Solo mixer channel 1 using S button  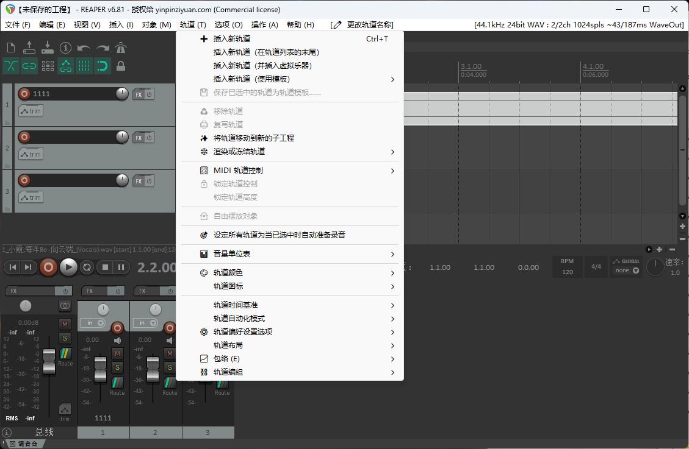point(118,367)
